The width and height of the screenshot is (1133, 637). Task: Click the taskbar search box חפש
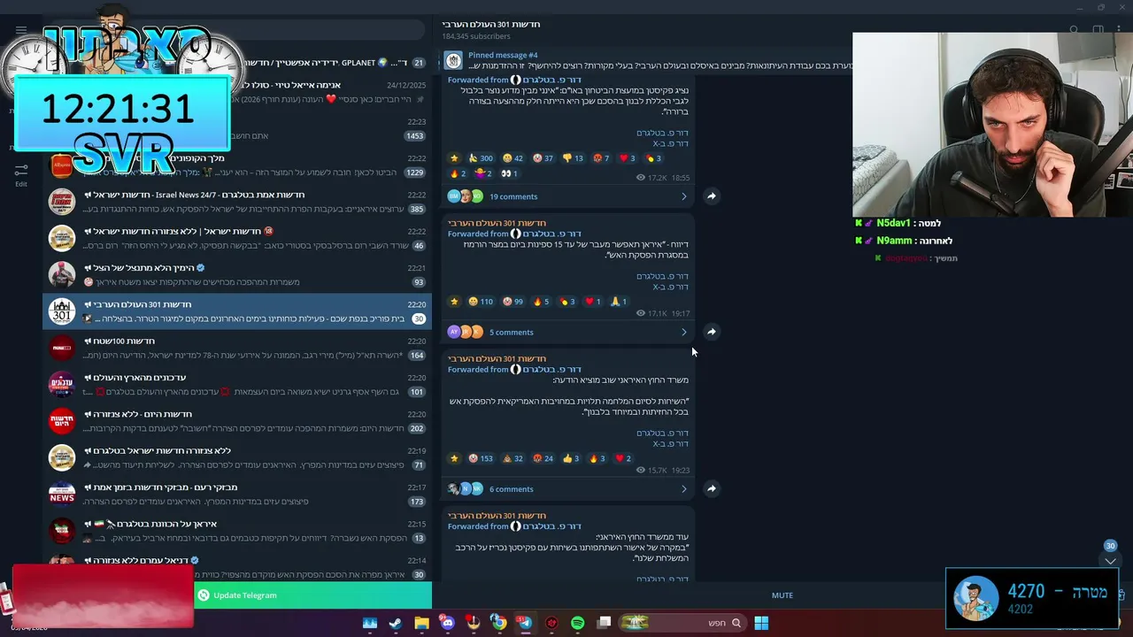tap(682, 623)
